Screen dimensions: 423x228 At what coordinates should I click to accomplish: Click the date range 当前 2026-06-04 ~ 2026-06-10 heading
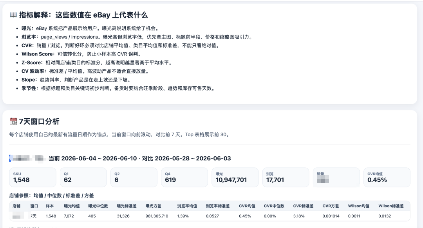coord(139,159)
